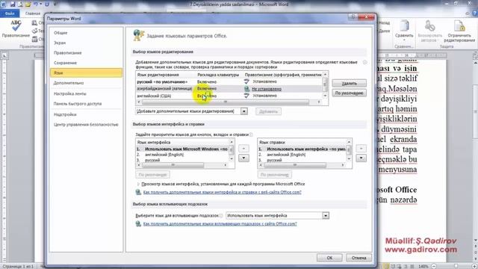Click OK to confirm Word options

click(x=329, y=258)
